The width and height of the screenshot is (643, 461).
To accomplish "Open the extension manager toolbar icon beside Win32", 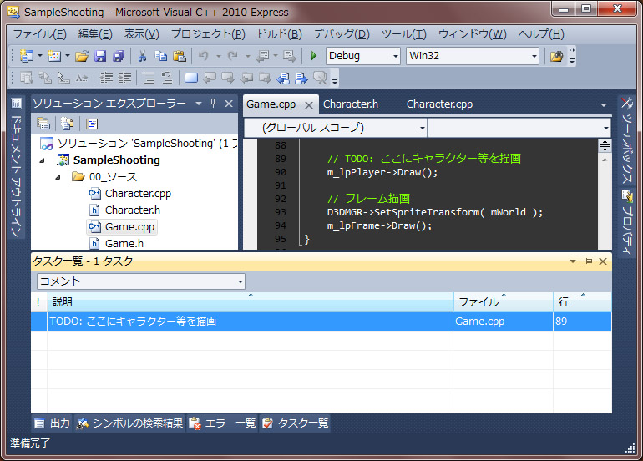I will (x=556, y=56).
